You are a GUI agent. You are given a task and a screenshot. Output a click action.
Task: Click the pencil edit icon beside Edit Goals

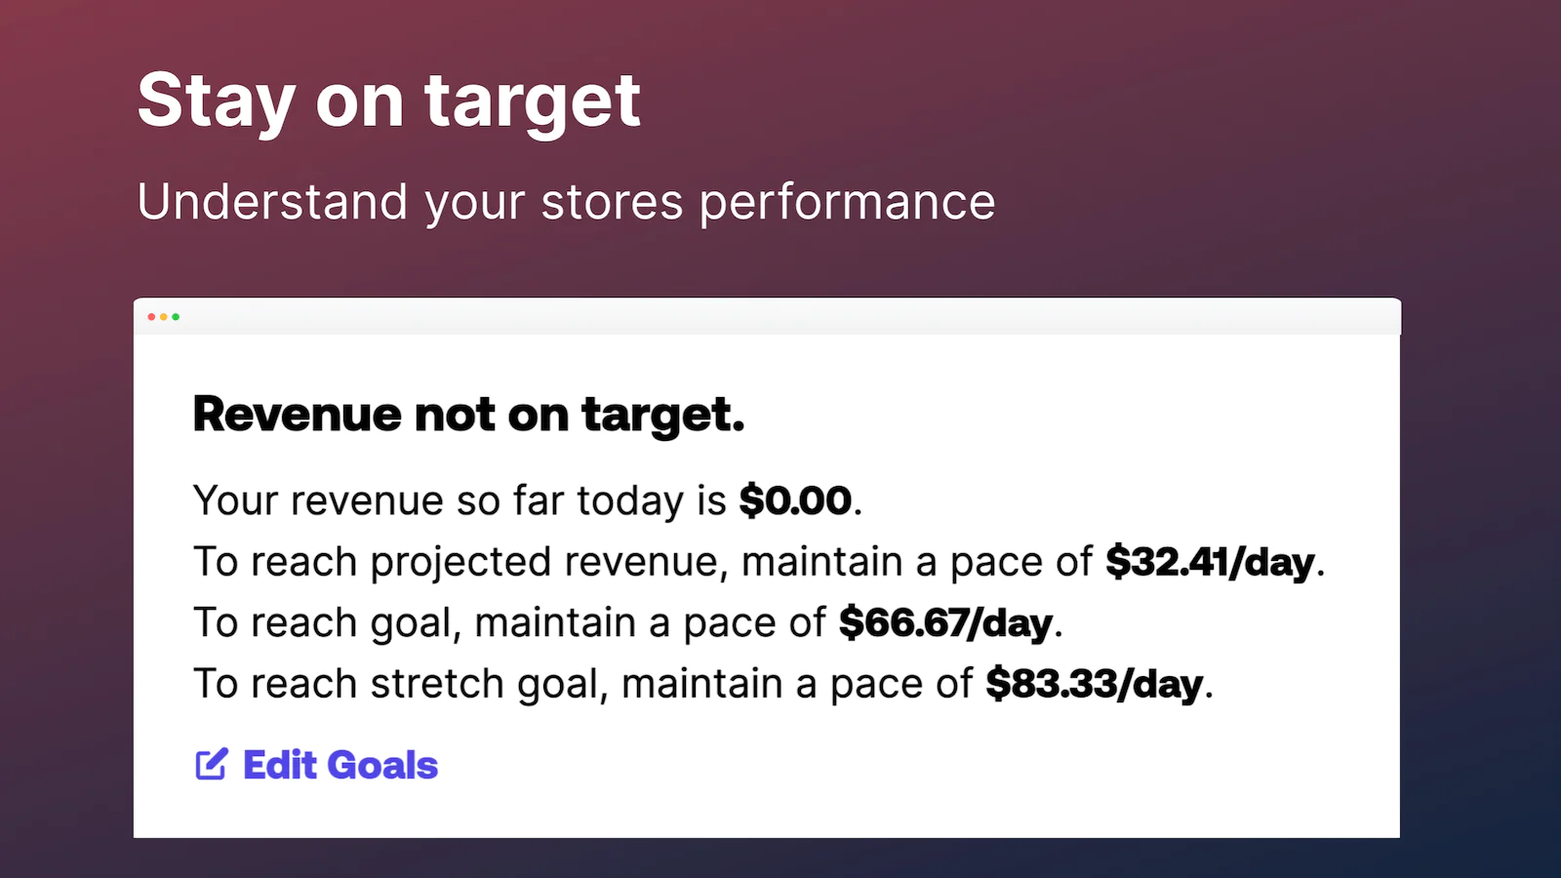[x=212, y=764]
